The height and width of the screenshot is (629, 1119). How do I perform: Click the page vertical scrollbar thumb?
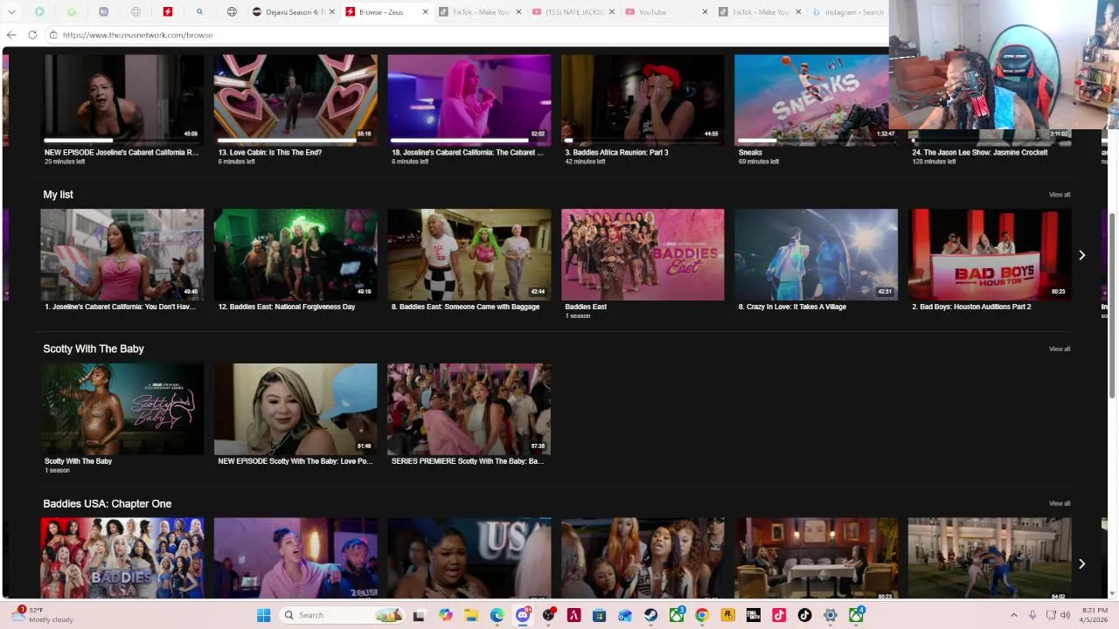(1112, 306)
